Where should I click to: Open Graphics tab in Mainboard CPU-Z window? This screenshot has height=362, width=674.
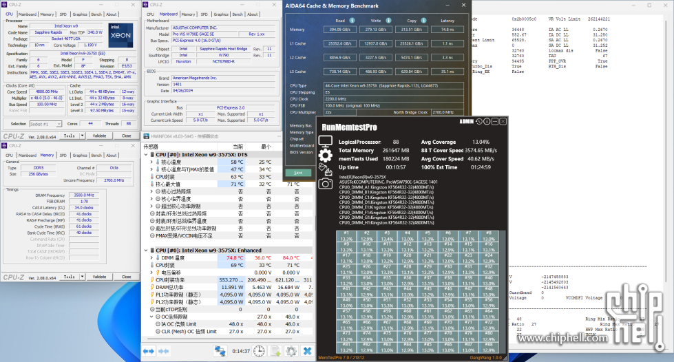tap(221, 14)
